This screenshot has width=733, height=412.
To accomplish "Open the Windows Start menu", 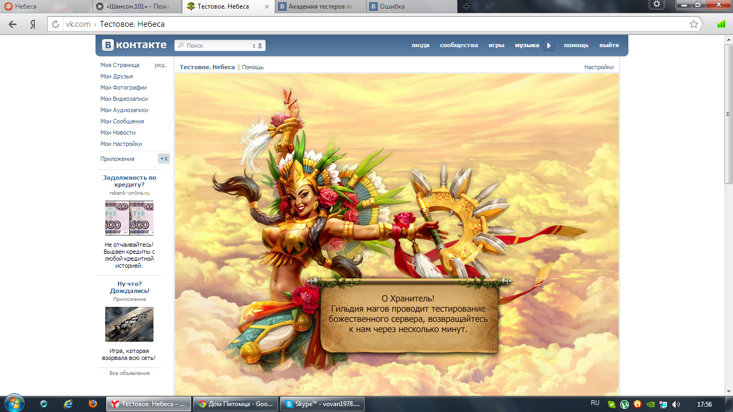I will coord(13,403).
